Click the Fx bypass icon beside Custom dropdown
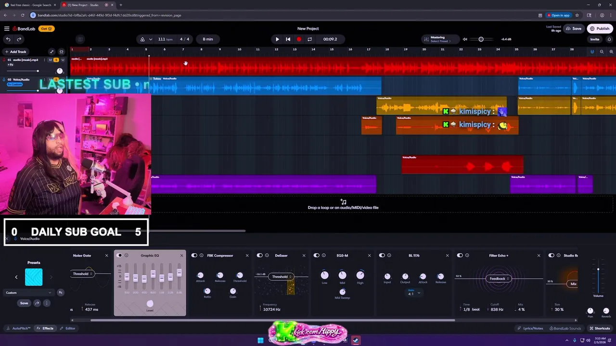The image size is (616, 346). coord(61,293)
